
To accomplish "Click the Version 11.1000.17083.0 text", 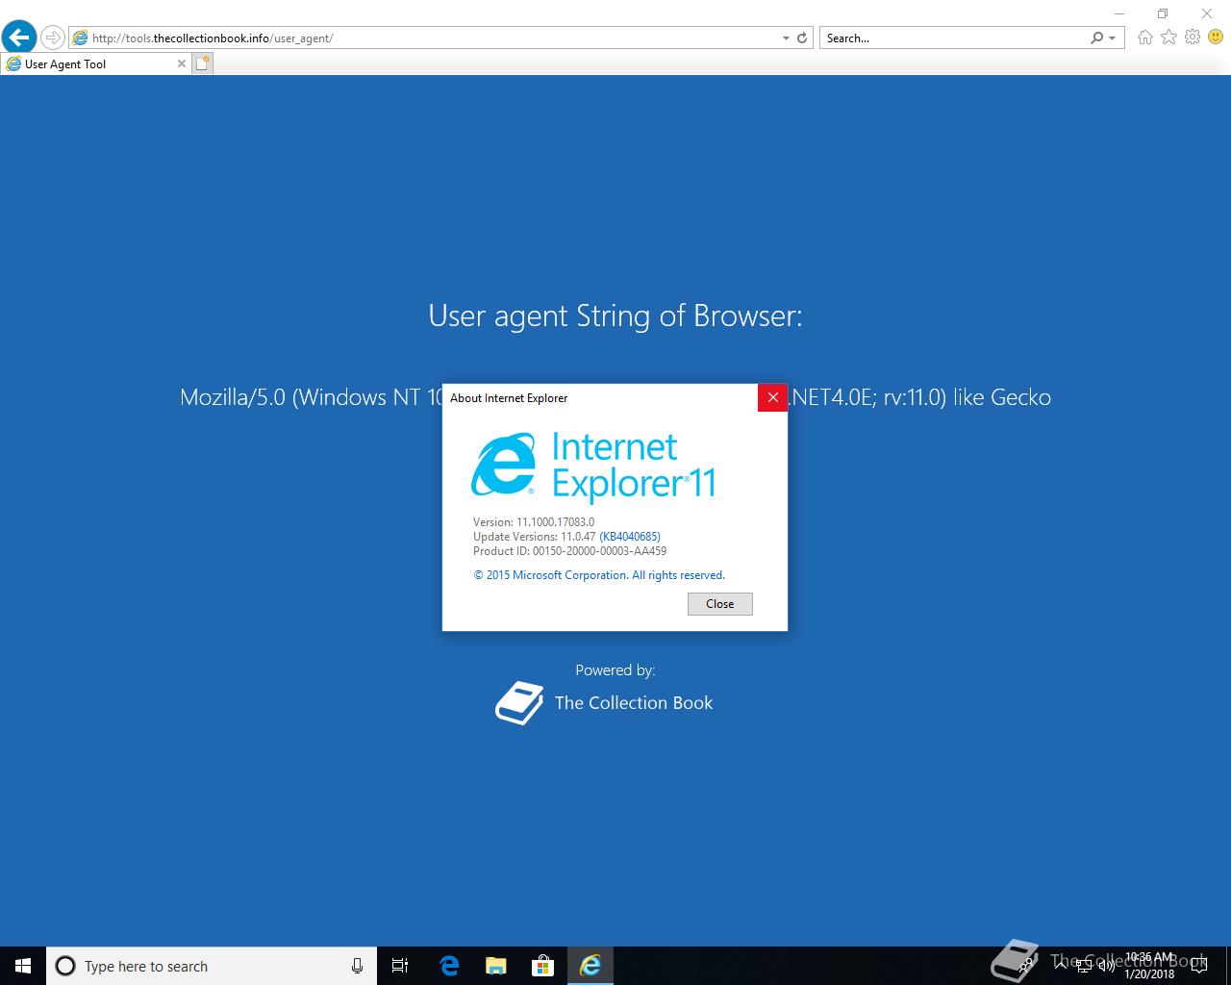I will coord(534,522).
